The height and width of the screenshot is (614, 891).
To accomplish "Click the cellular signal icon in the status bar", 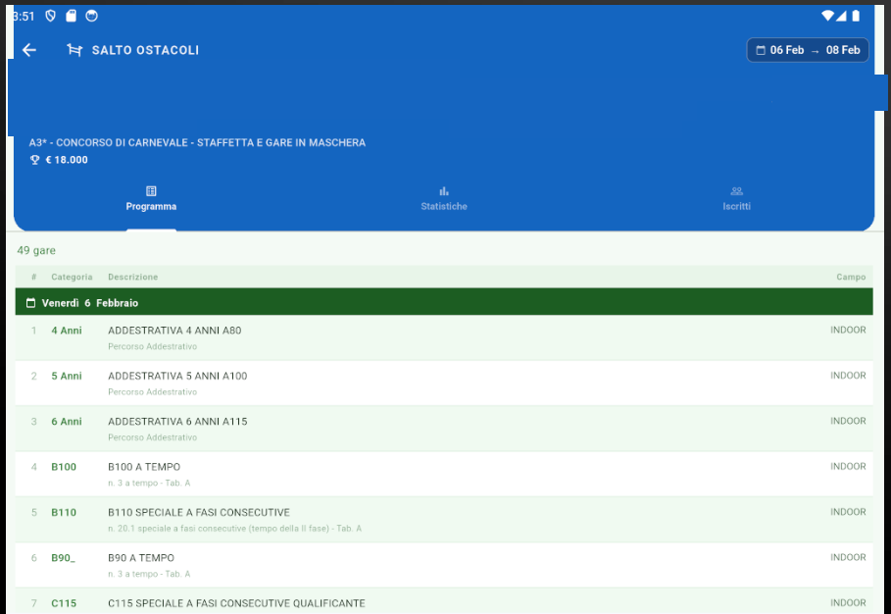I will 841,16.
